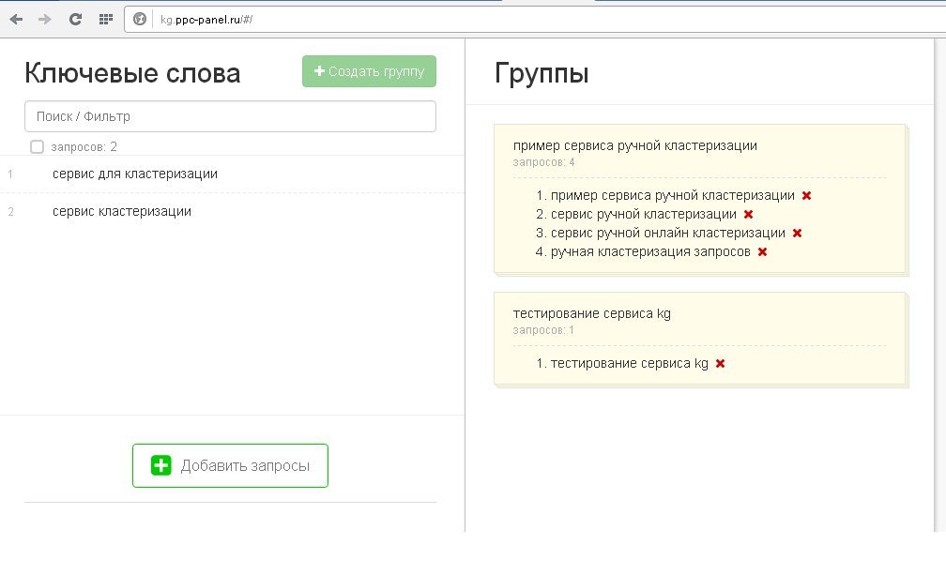Remove "сервис ручной кластеризации" with red X icon

pyautogui.click(x=748, y=214)
